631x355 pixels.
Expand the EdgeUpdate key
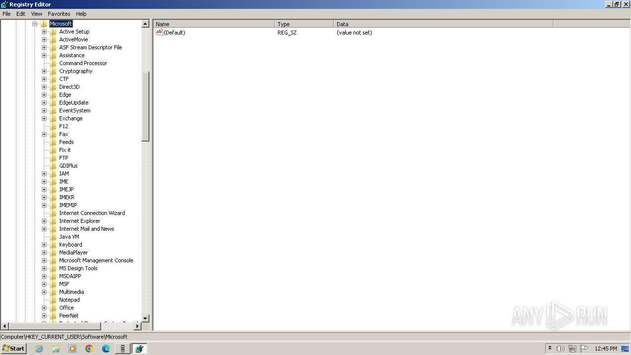pos(44,103)
